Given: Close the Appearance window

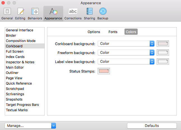Looking at the screenshot, I should point(3,3).
